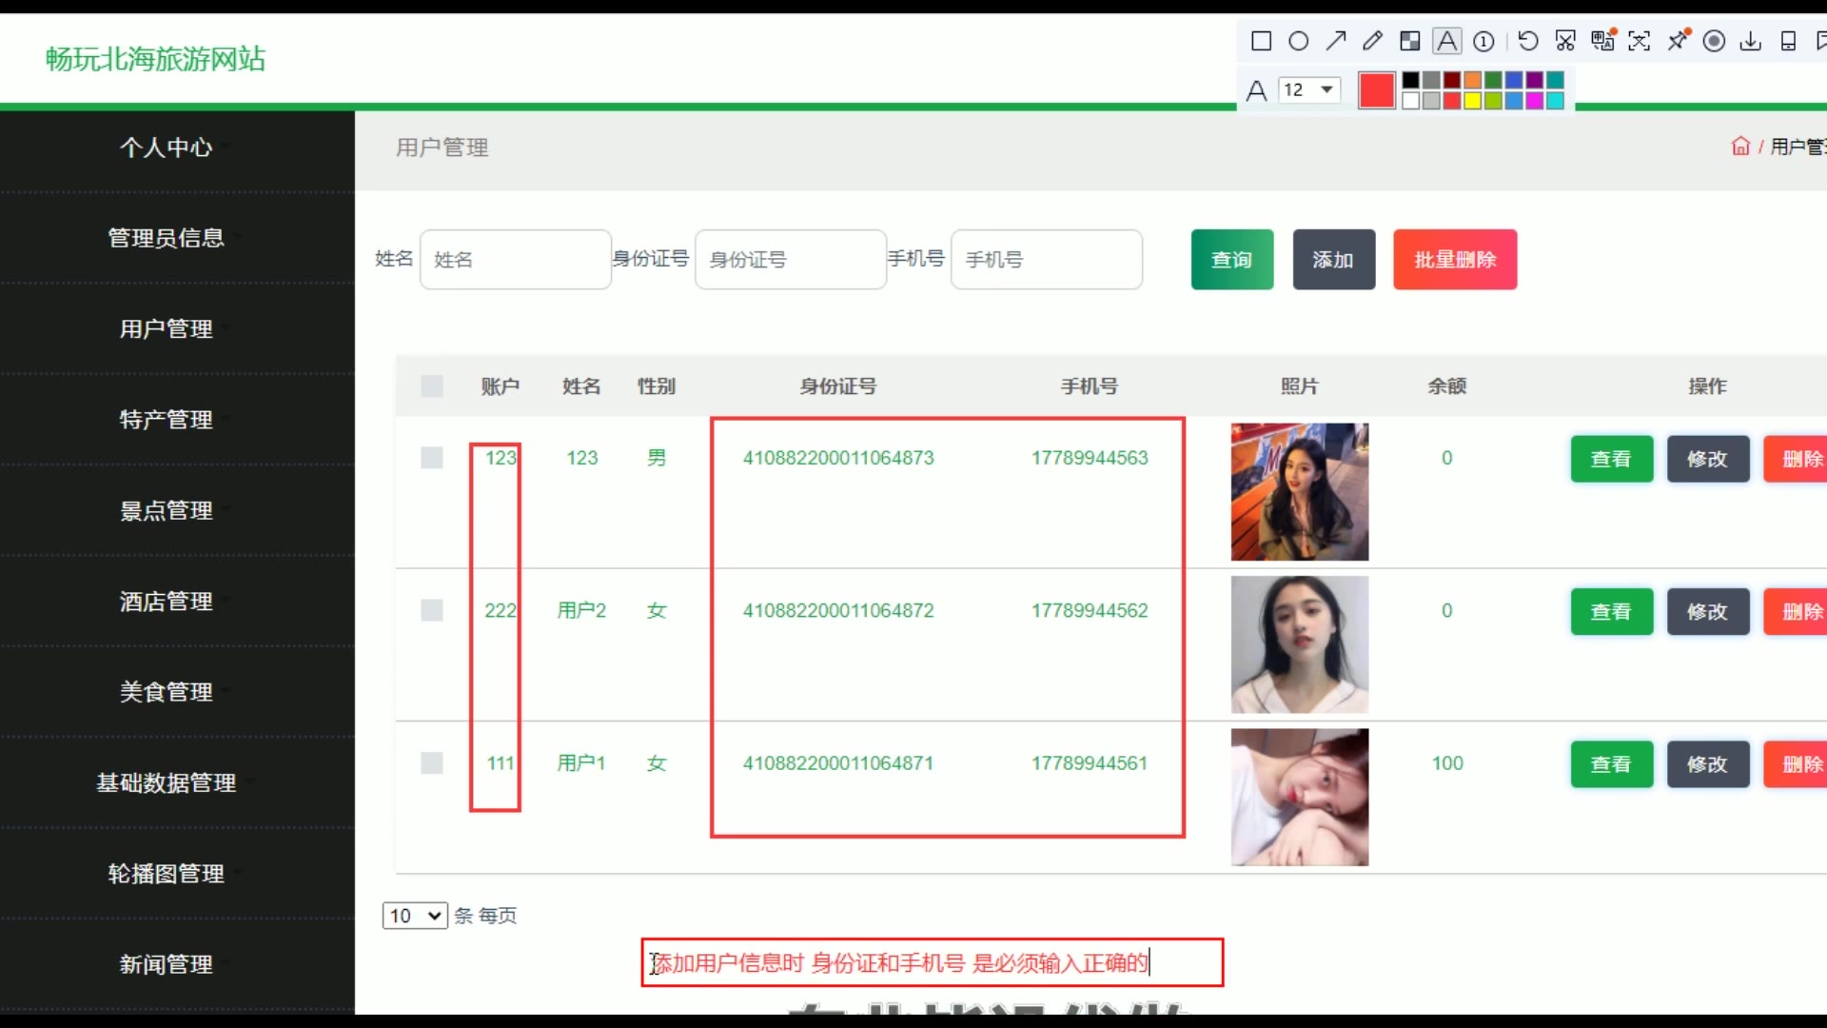Check the checkbox for account 222 row
The image size is (1827, 1028).
(432, 610)
